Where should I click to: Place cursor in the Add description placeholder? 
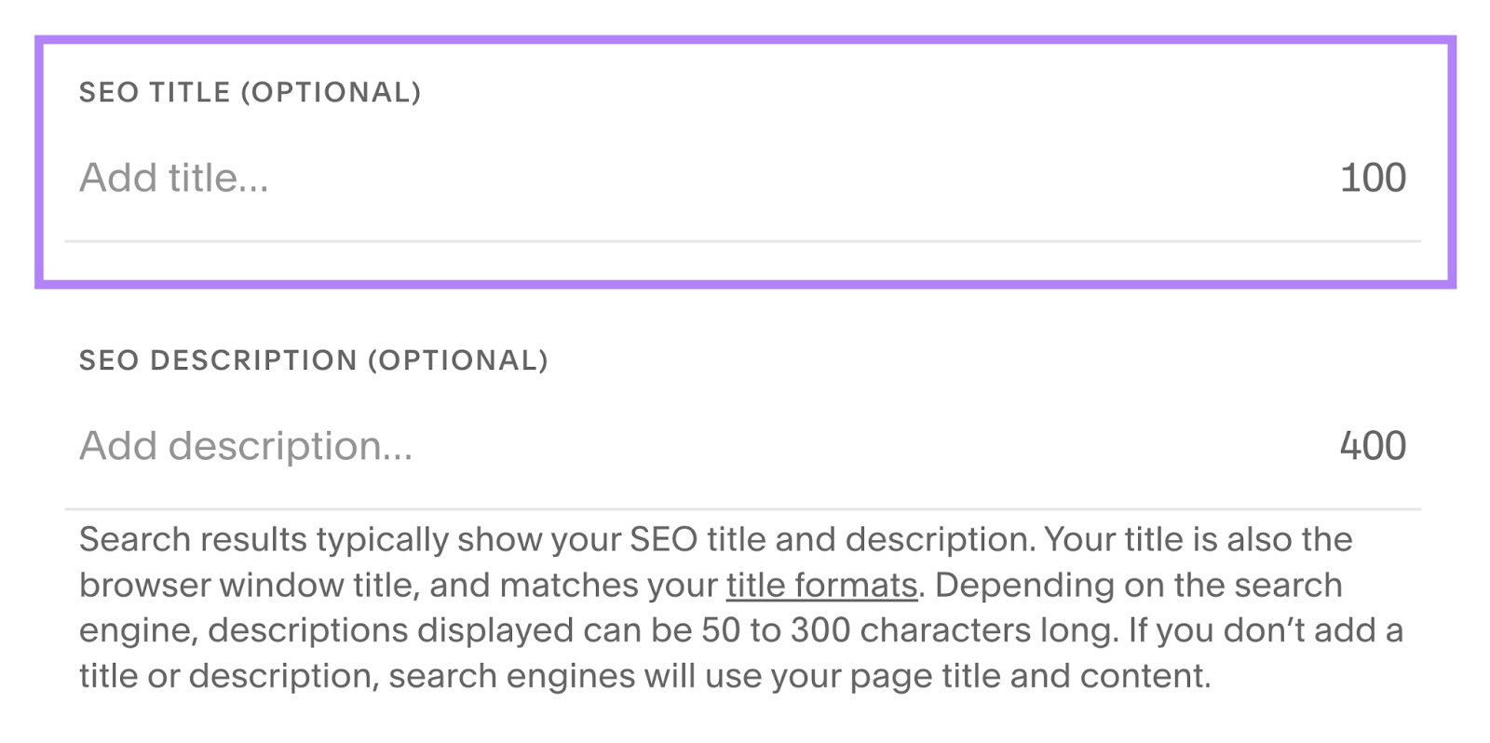tap(245, 446)
